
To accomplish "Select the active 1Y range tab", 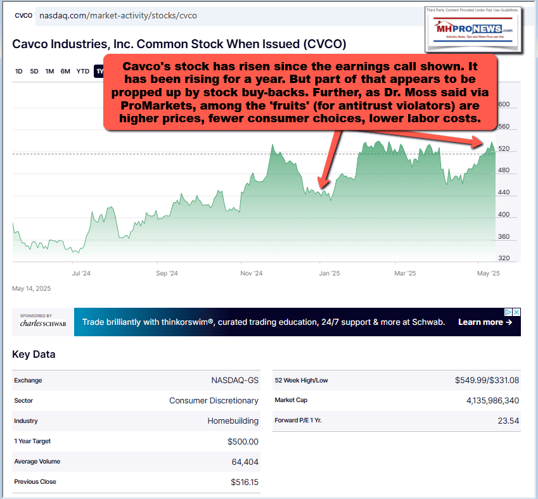I will 99,72.
